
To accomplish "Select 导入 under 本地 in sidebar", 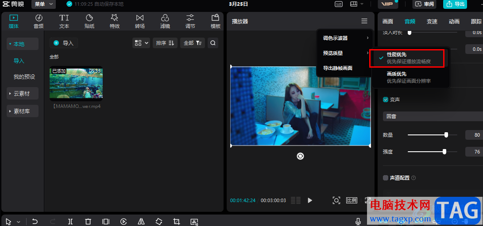I will point(19,61).
